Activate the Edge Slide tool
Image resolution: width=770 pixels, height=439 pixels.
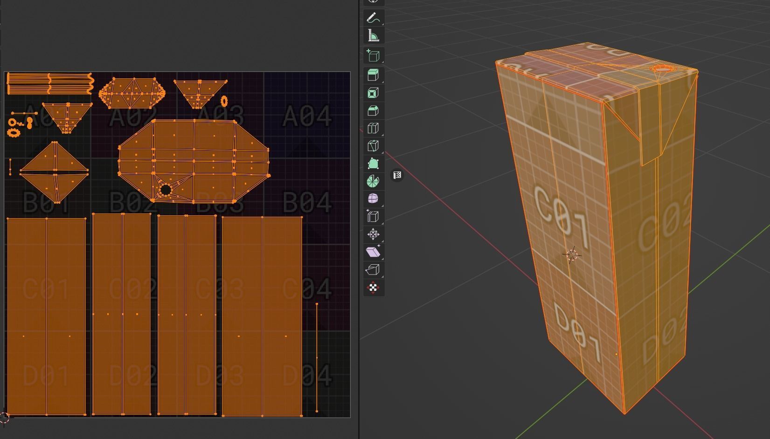373,216
